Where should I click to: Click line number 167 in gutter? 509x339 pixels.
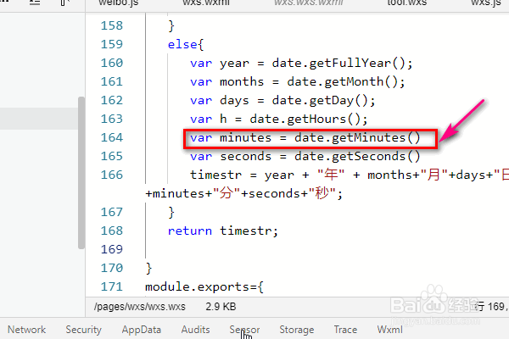112,212
